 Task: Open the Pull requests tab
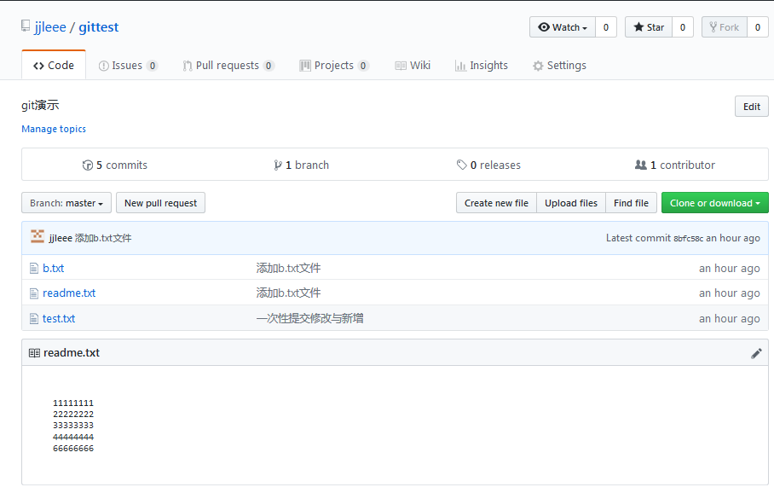tap(228, 65)
